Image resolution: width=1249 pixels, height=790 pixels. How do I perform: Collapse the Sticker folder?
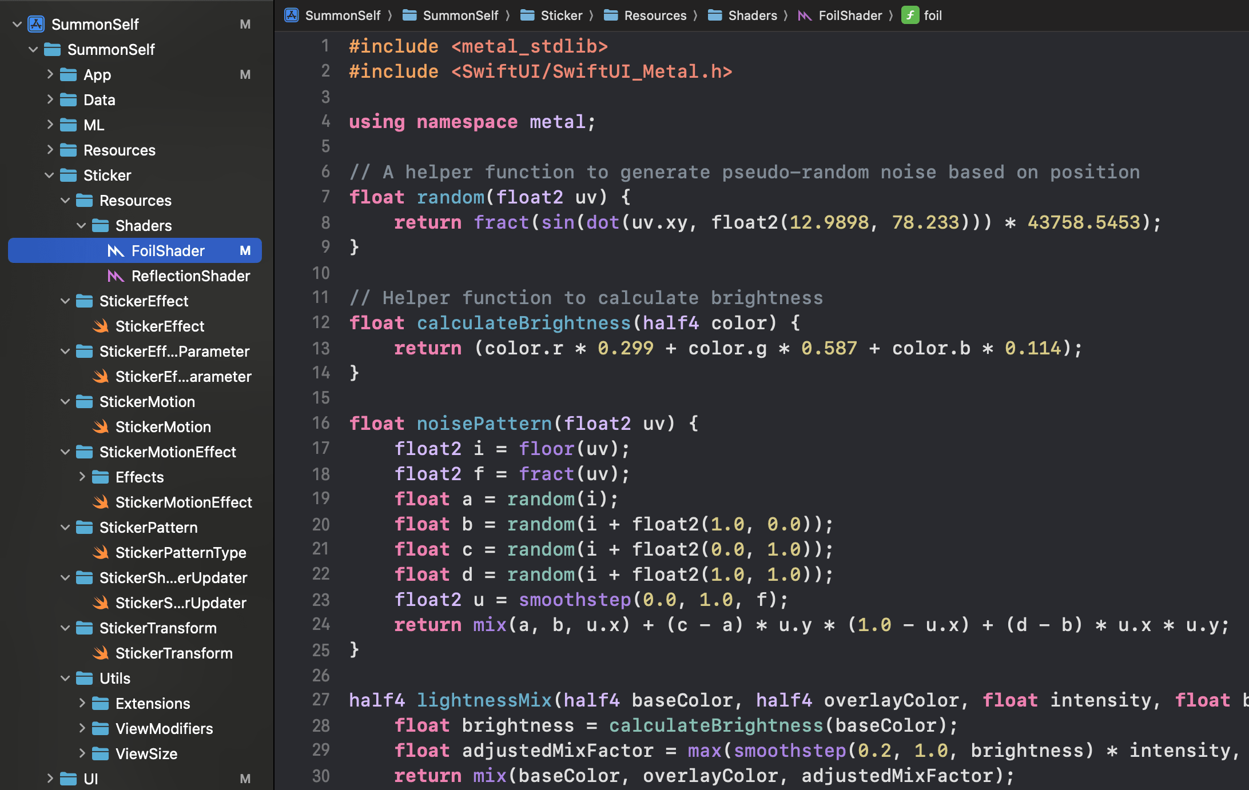pos(50,175)
